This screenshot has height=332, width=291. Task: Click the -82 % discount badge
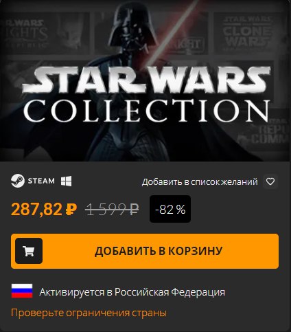coord(170,209)
